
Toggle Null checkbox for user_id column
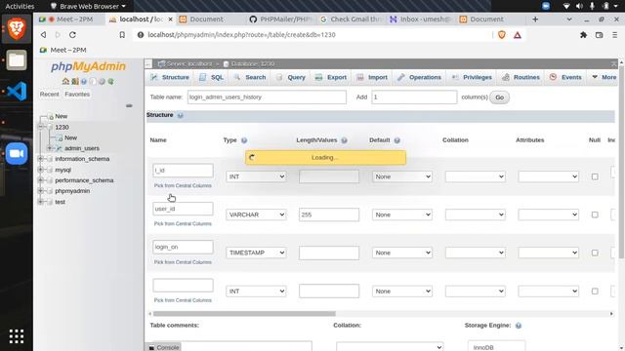click(595, 214)
